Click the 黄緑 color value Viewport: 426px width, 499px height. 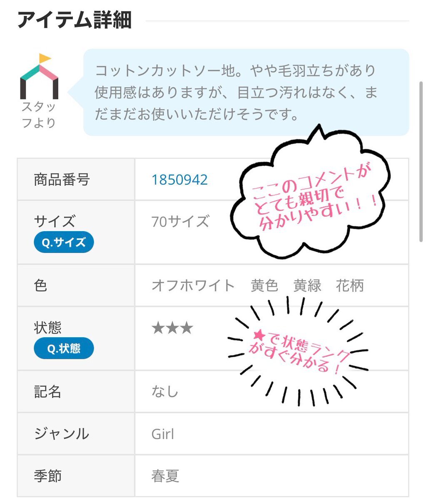307,286
